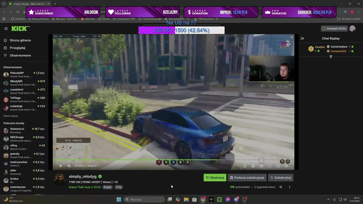Open mokrysuchar recommended channel
Viewport: 363px width, 204px height.
[24, 164]
